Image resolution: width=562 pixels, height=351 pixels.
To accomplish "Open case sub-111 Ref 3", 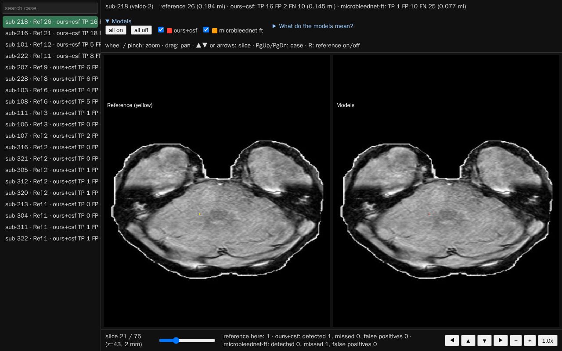I will pos(50,113).
